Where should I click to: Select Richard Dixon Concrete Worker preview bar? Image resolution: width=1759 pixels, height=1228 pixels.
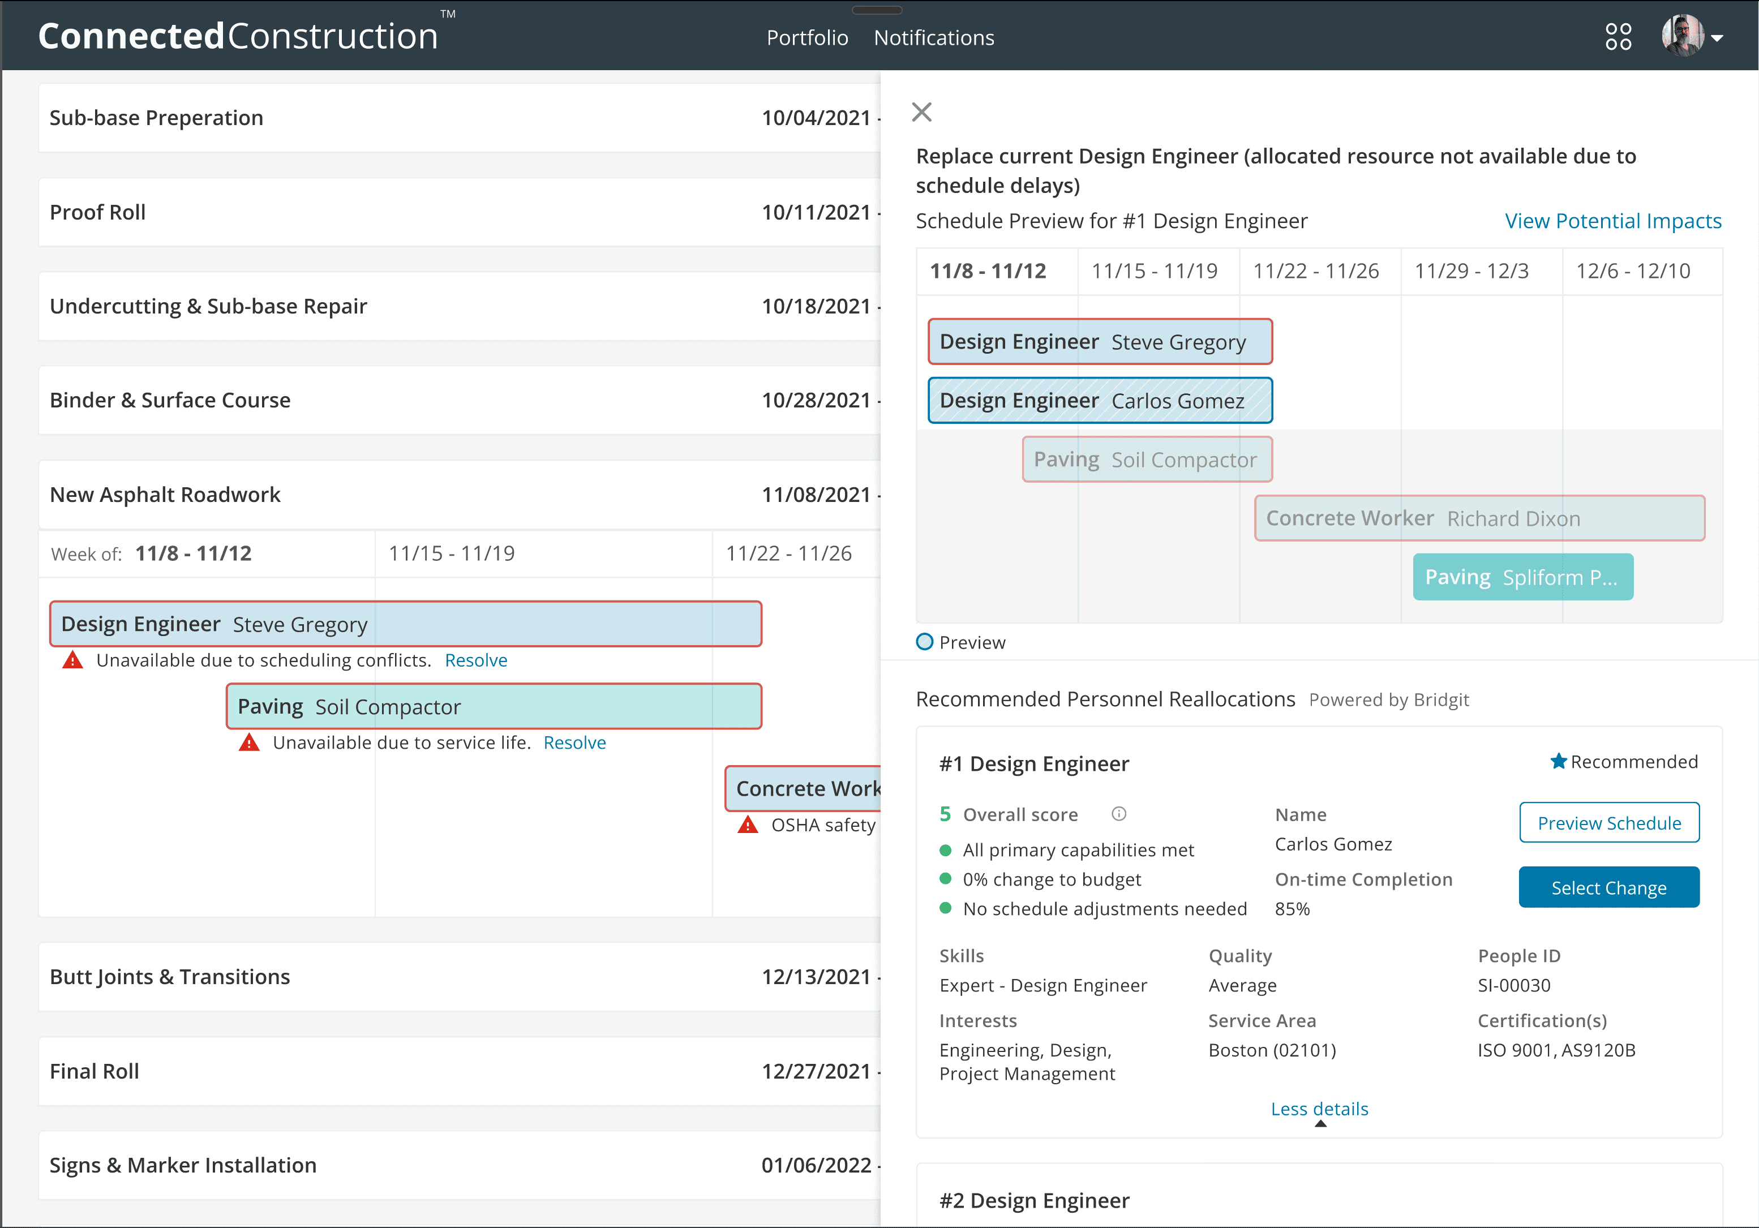coord(1479,518)
